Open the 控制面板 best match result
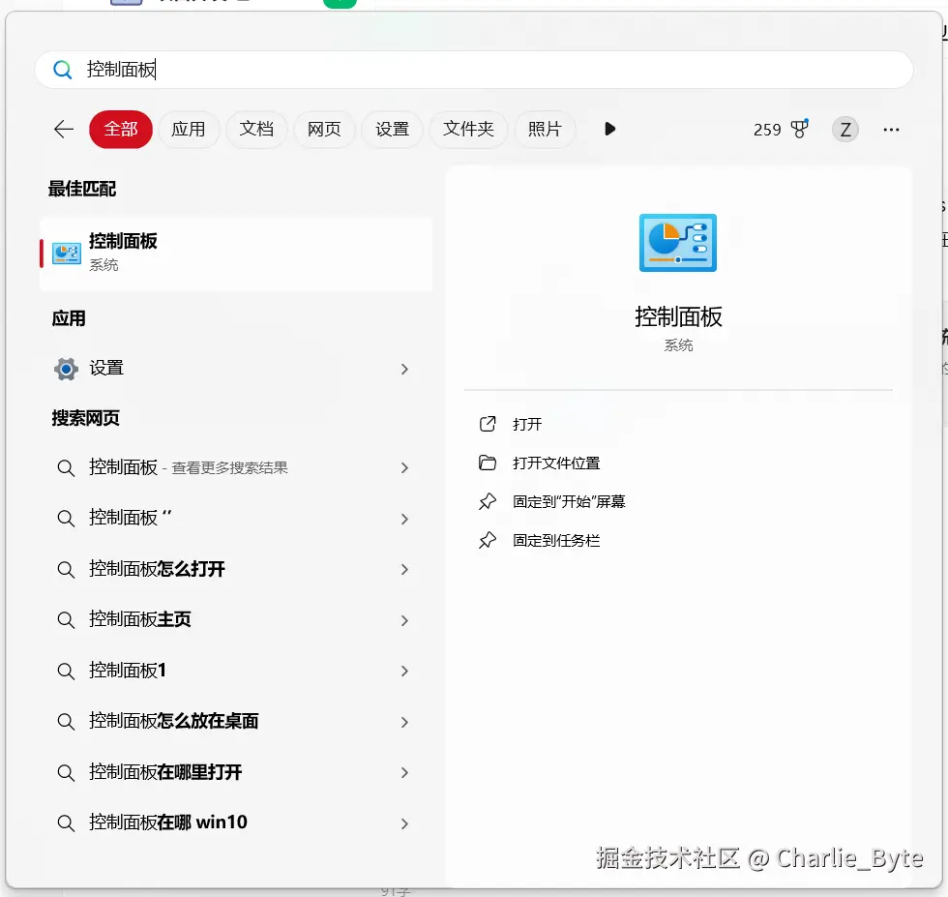This screenshot has height=897, width=948. tap(236, 254)
